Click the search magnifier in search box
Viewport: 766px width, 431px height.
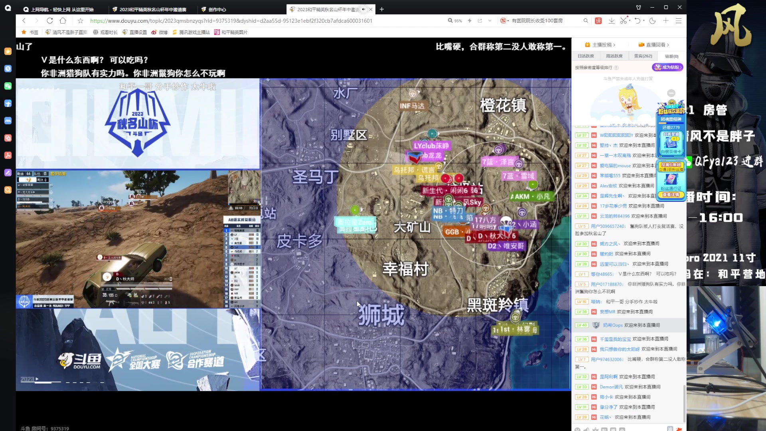pyautogui.click(x=586, y=21)
